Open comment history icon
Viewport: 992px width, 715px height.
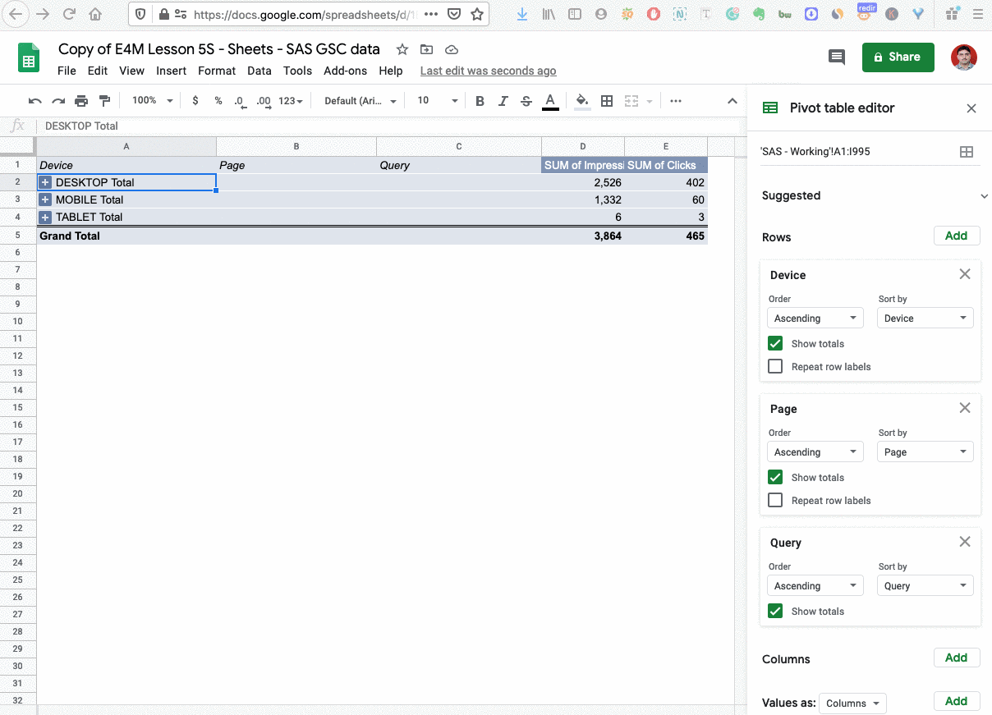pos(837,57)
